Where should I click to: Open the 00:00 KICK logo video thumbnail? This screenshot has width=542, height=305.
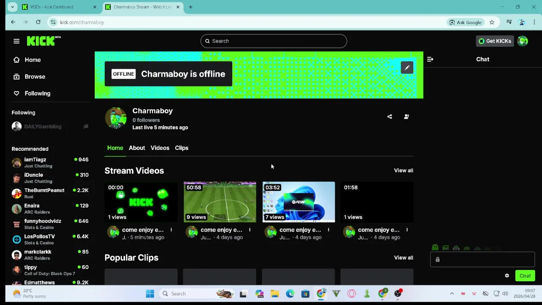141,202
